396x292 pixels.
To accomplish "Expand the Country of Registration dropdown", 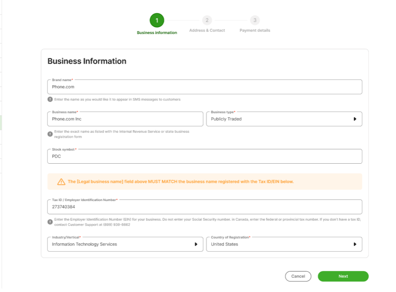I will click(x=284, y=244).
